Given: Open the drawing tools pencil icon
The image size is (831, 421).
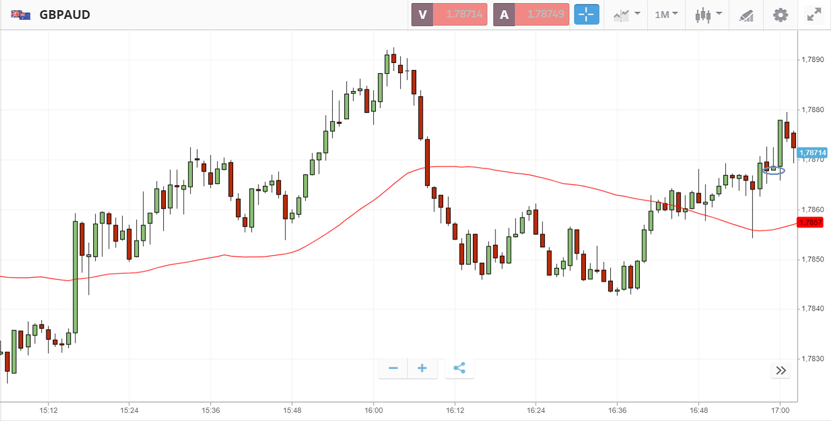Looking at the screenshot, I should [746, 15].
